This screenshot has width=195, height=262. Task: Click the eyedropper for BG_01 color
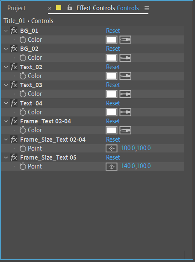(x=125, y=40)
